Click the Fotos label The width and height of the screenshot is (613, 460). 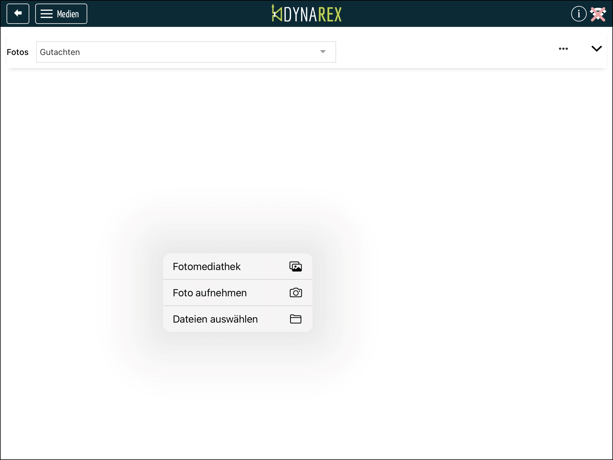click(x=18, y=52)
